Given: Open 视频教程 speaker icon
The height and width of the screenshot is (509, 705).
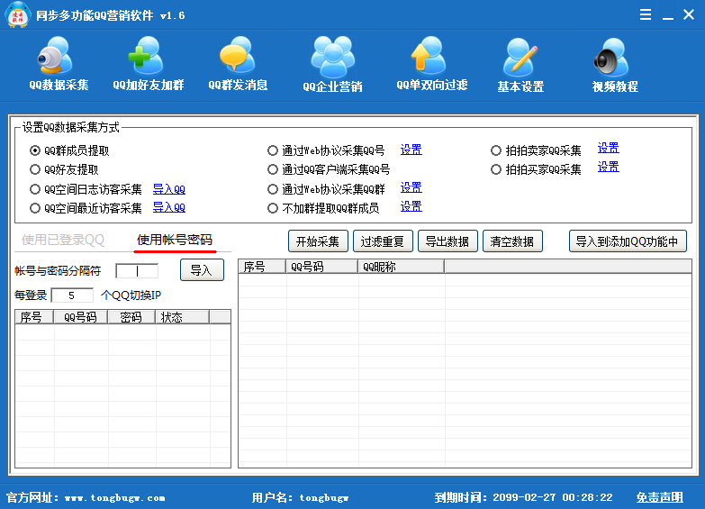Looking at the screenshot, I should [x=614, y=59].
